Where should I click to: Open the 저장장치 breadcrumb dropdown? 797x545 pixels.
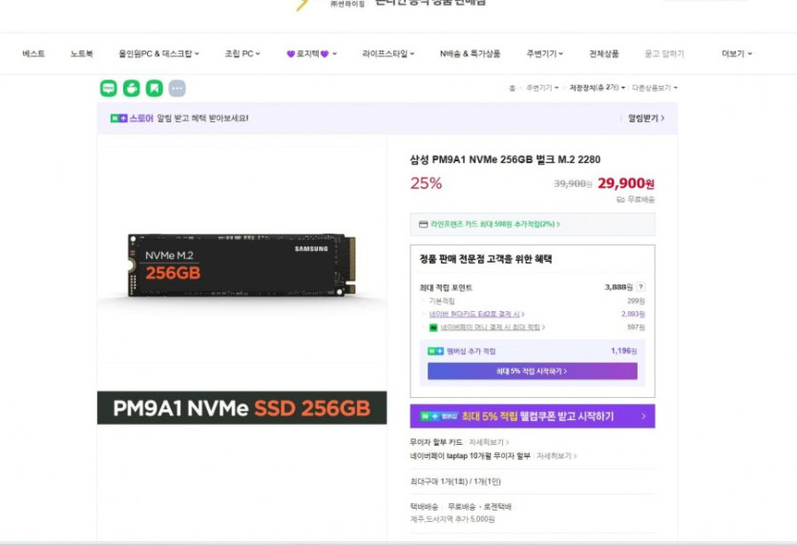(x=598, y=88)
